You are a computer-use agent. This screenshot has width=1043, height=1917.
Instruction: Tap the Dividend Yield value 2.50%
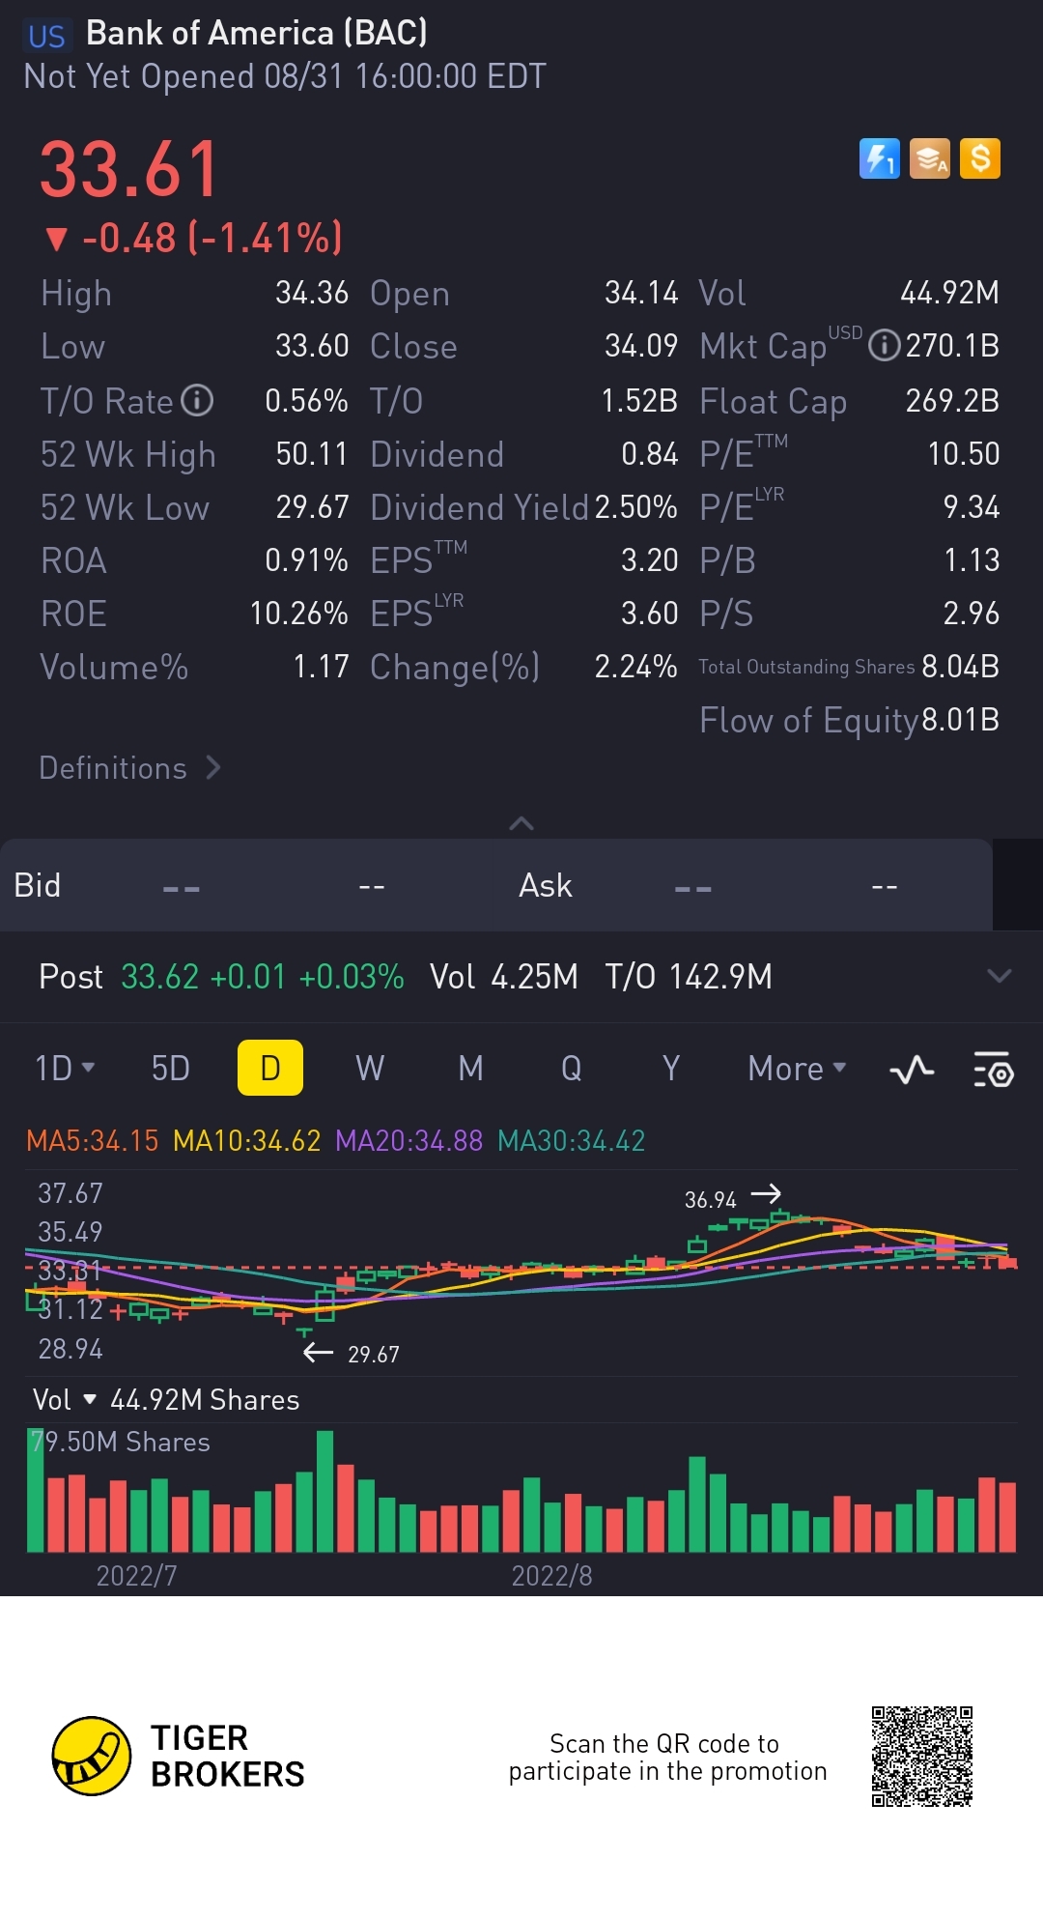pyautogui.click(x=636, y=507)
